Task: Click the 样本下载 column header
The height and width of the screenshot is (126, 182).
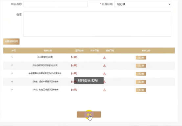Action: click(x=95, y=50)
